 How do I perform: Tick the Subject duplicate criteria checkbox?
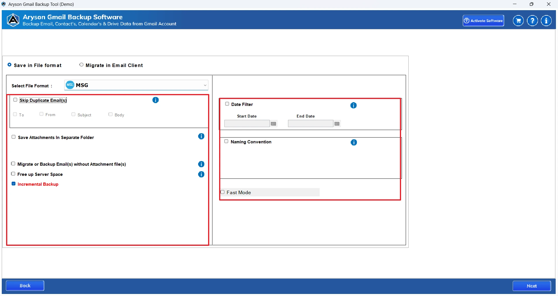74,114
